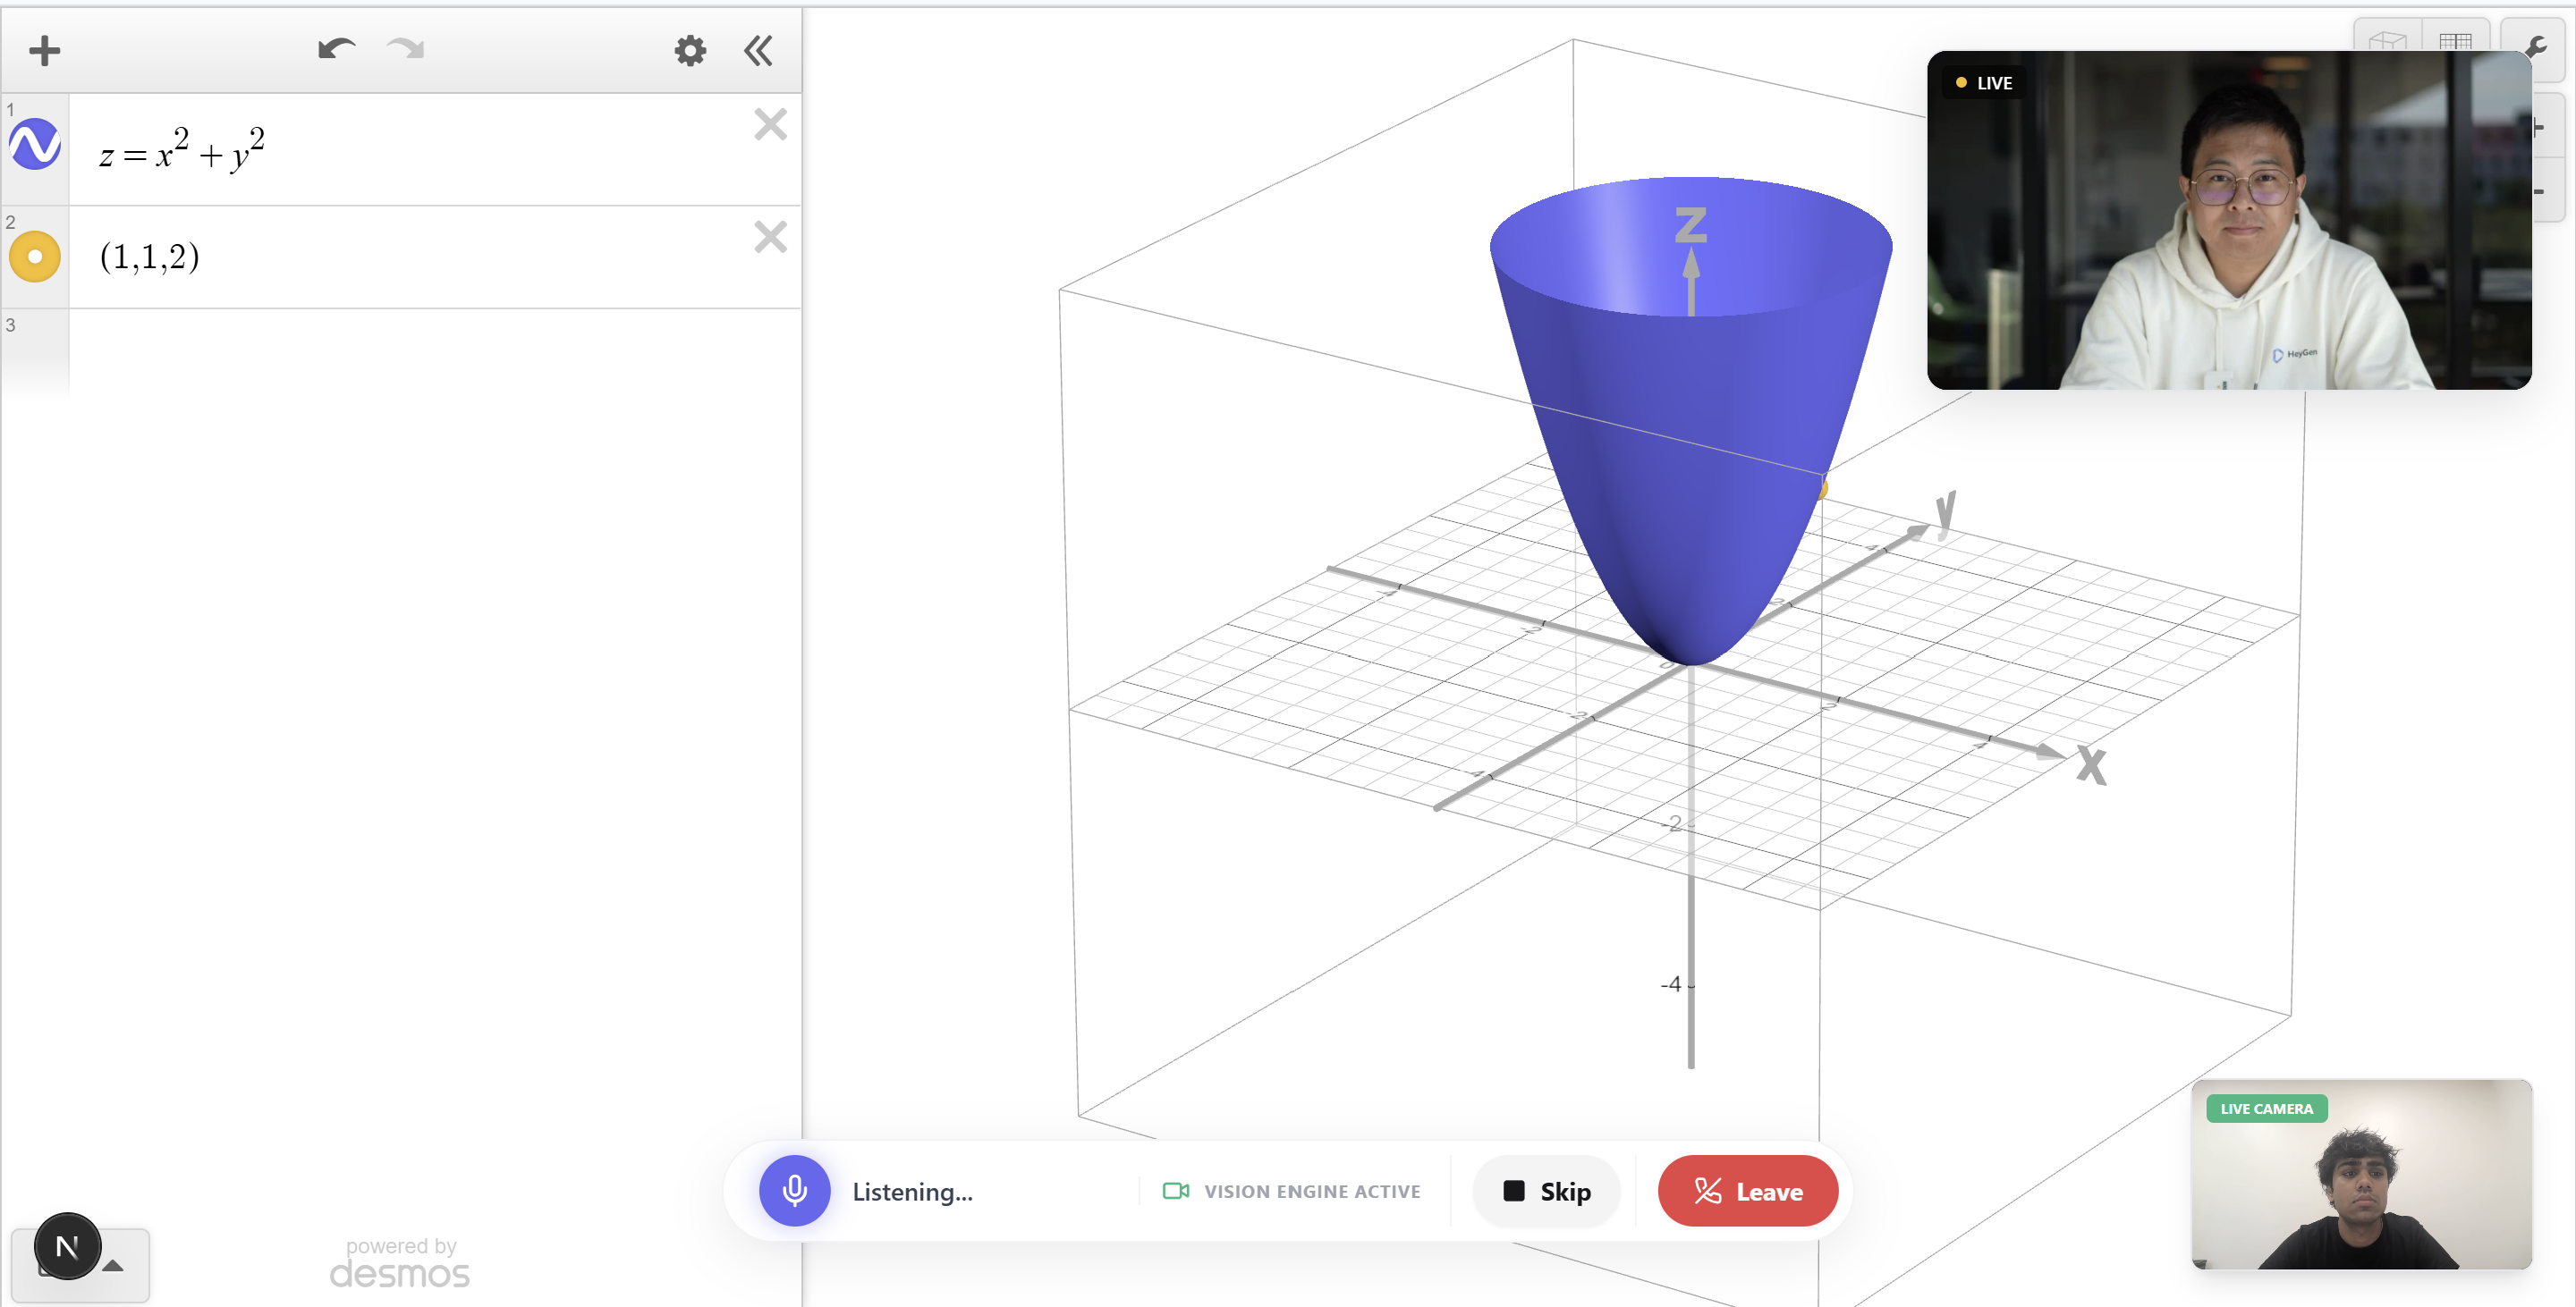Delete the (1,1,2) point expression
The image size is (2576, 1307).
(770, 238)
